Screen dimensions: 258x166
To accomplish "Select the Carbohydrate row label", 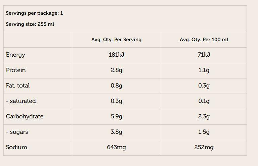I will [x=25, y=116].
